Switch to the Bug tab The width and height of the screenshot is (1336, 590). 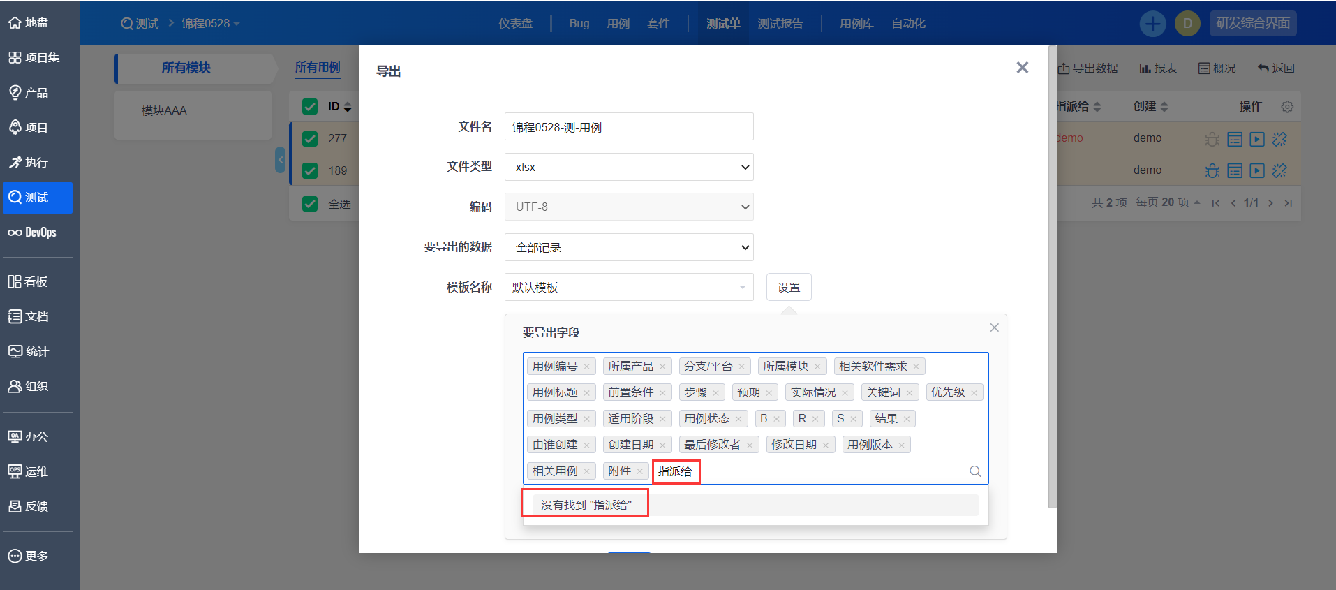tap(579, 24)
